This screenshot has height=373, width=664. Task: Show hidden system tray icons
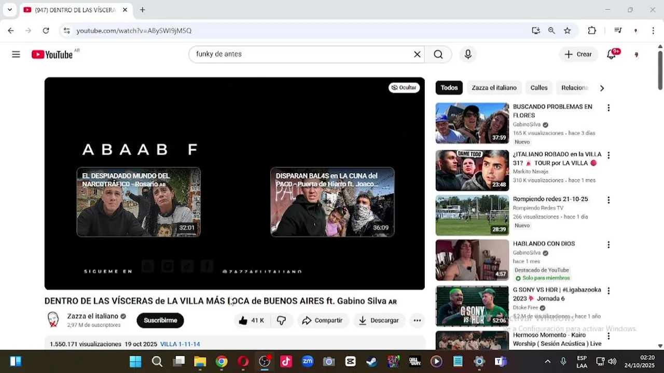coord(547,362)
